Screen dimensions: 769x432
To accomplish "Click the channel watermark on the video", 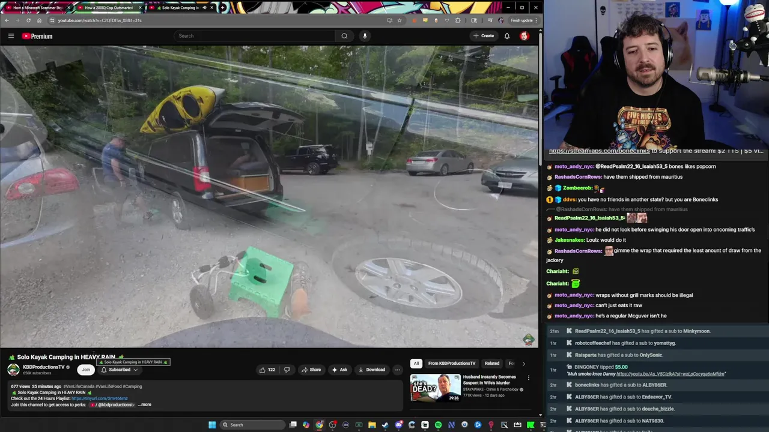I will pos(529,340).
